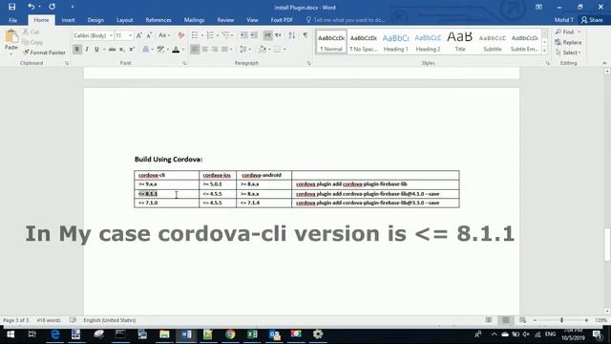Click the Save icon in the title bar
This screenshot has width=611, height=344.
11,7
